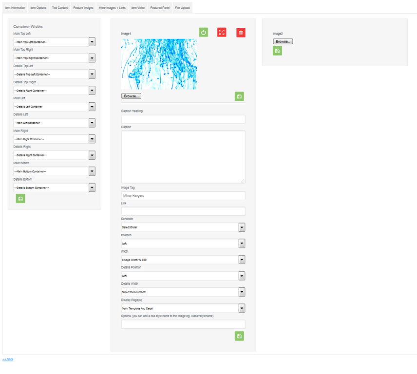
Task: Click the red expand fullscreen icon
Action: point(222,33)
